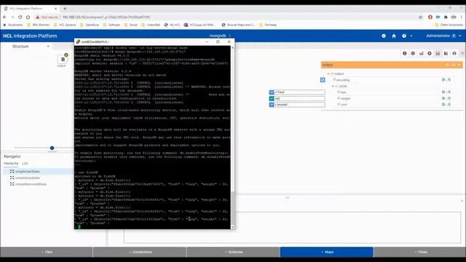Bookmark this page with the star icon

pyautogui.click(x=421, y=17)
